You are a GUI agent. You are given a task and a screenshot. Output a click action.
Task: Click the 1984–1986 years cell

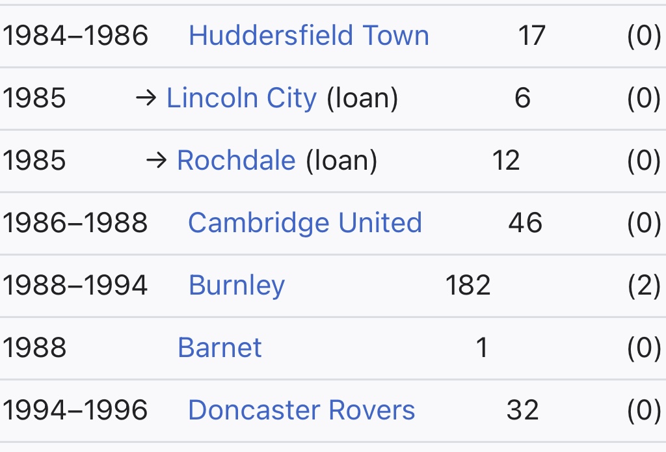click(75, 36)
